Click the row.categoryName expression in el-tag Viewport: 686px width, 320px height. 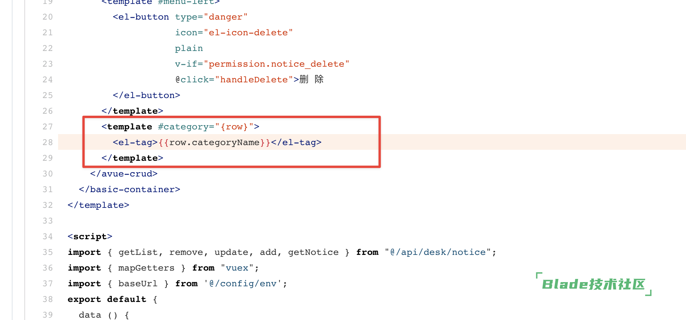[x=214, y=142]
